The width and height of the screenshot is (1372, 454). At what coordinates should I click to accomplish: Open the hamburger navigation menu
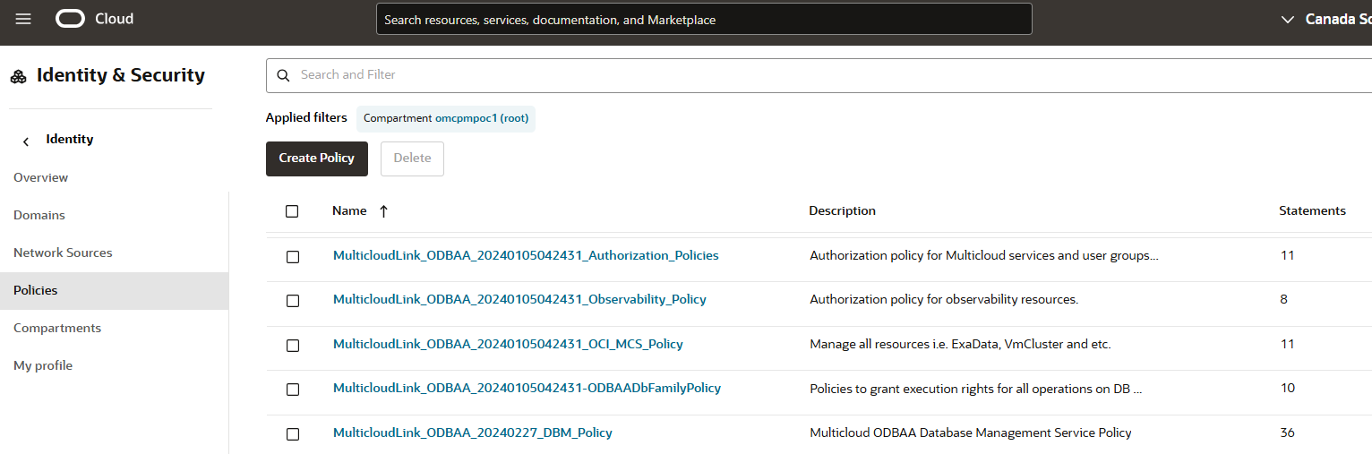click(x=23, y=19)
